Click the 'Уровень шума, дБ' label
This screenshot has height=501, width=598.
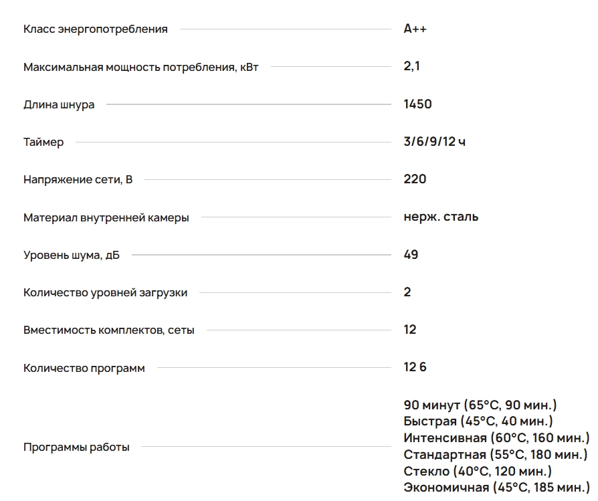72,255
